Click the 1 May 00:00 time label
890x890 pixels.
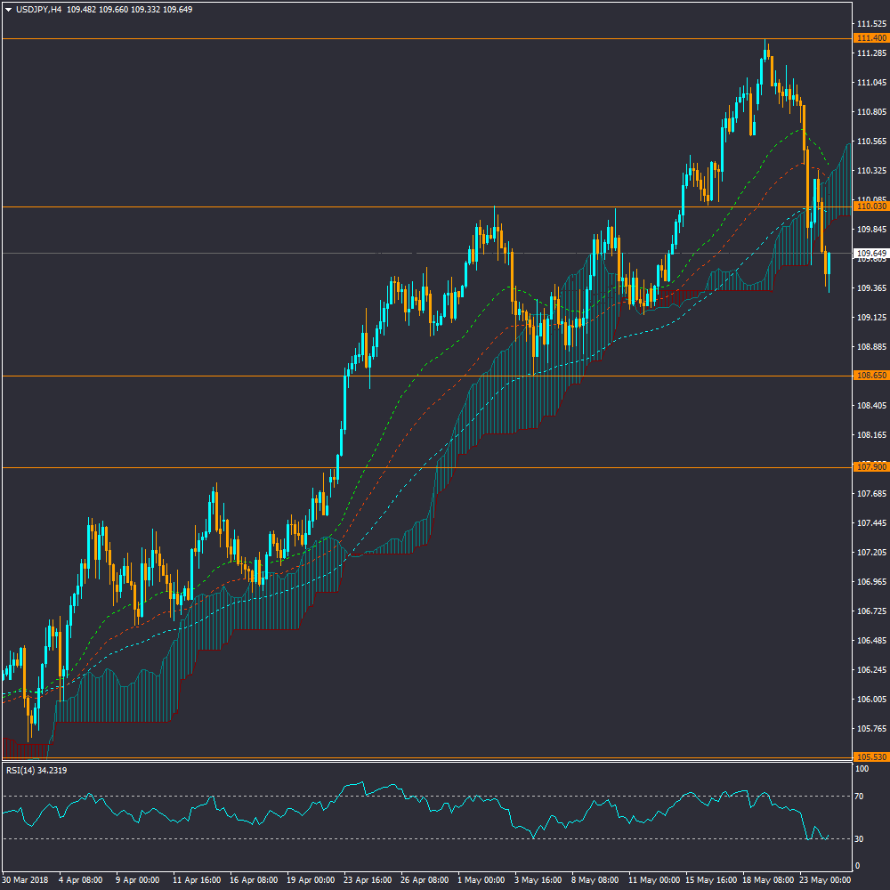[481, 879]
